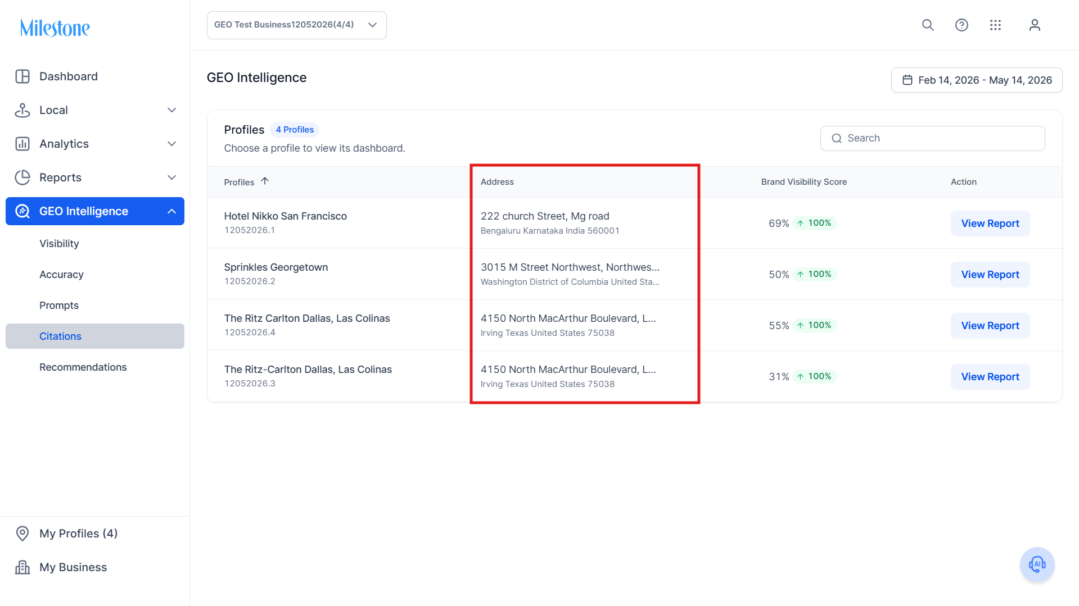Expand the Analytics menu chevron
The width and height of the screenshot is (1079, 606).
click(172, 144)
